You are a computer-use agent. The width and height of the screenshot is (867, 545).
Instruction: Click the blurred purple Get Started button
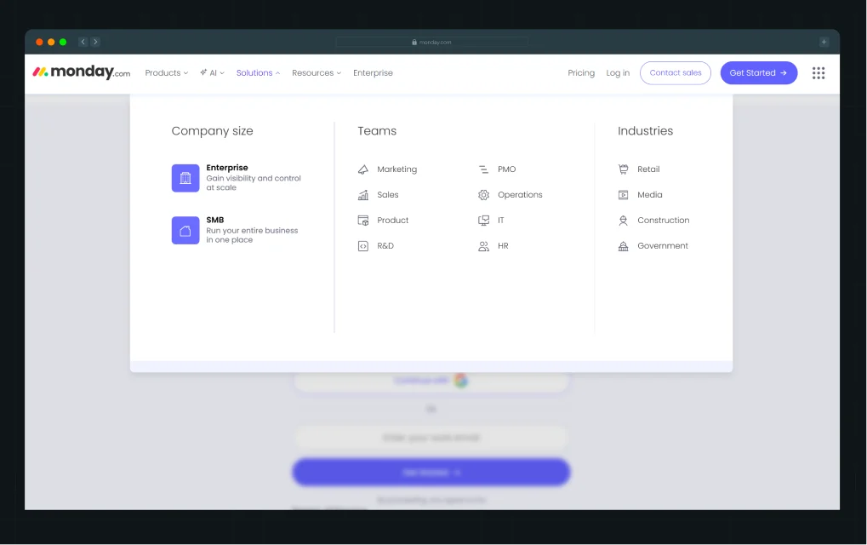click(431, 472)
